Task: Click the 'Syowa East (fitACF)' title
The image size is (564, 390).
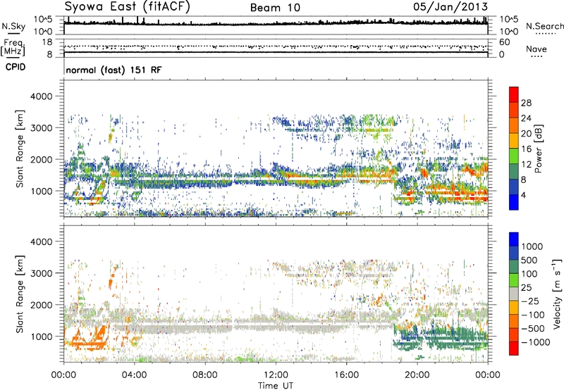Action: [127, 6]
